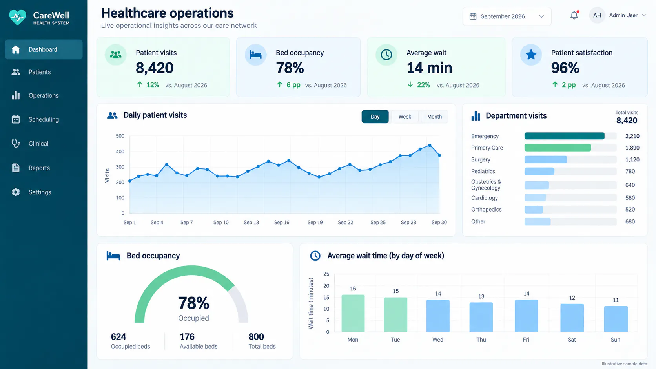Click the Primary Care green progress bar
The width and height of the screenshot is (656, 369).
tap(558, 148)
